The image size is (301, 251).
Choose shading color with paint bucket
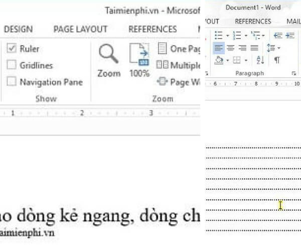219,60
